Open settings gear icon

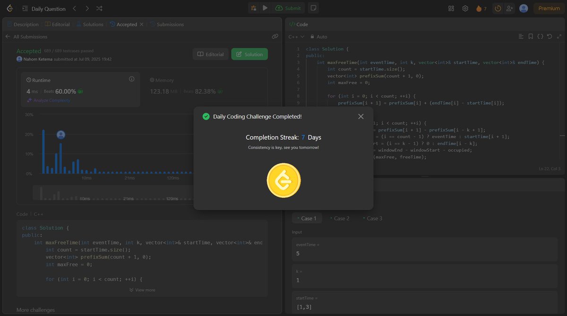465,9
